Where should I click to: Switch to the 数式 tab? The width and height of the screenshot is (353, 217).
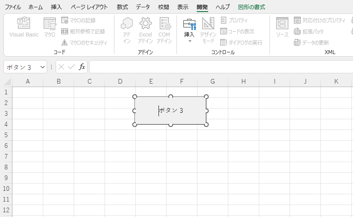pyautogui.click(x=122, y=7)
